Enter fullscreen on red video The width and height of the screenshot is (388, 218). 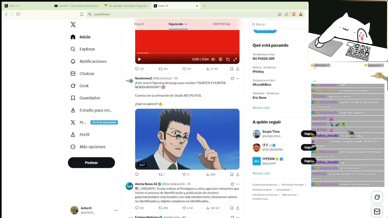point(235,59)
